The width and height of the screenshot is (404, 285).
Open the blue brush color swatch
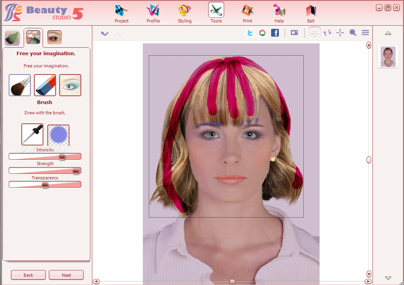coord(58,135)
